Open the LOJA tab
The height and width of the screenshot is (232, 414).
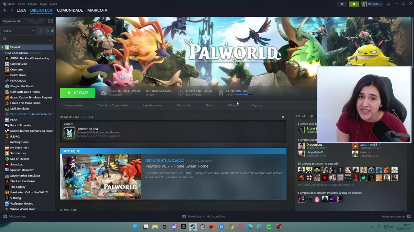pos(21,10)
